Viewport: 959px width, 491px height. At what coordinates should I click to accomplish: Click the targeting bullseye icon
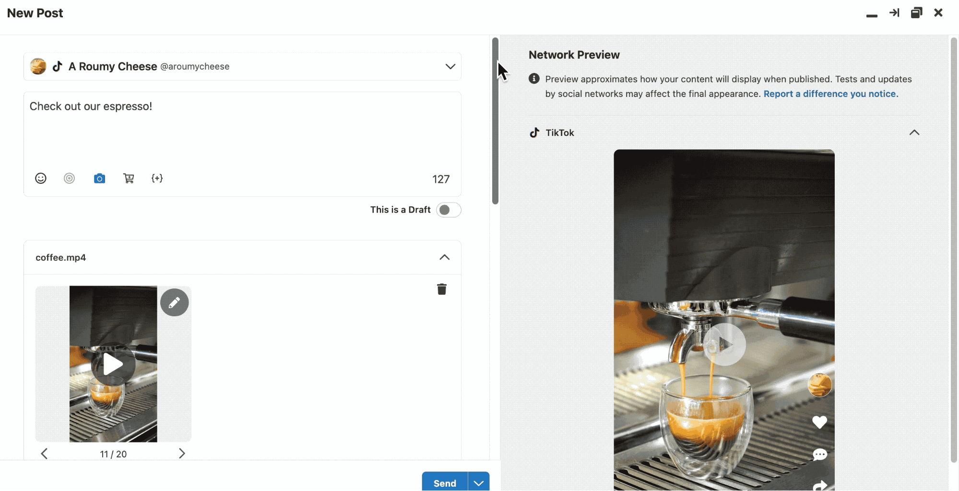coord(70,179)
